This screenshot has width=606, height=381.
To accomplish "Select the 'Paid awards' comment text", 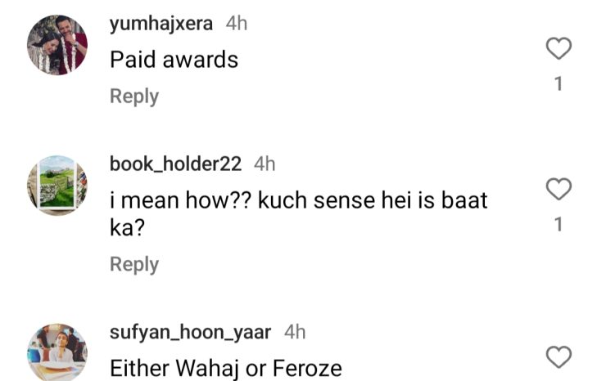I will (x=174, y=60).
